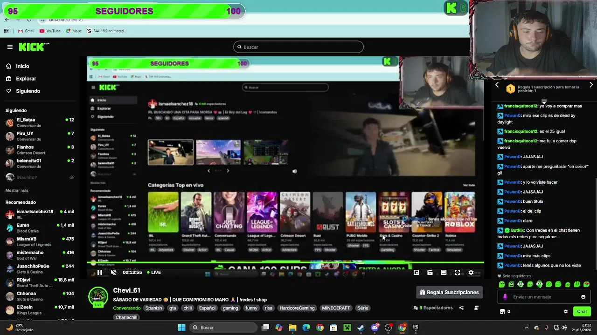The width and height of the screenshot is (597, 335).
Task: Select the gta tag
Action: click(173, 308)
